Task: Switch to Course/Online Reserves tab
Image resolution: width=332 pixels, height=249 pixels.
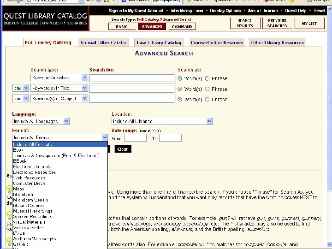Action: pos(217,42)
